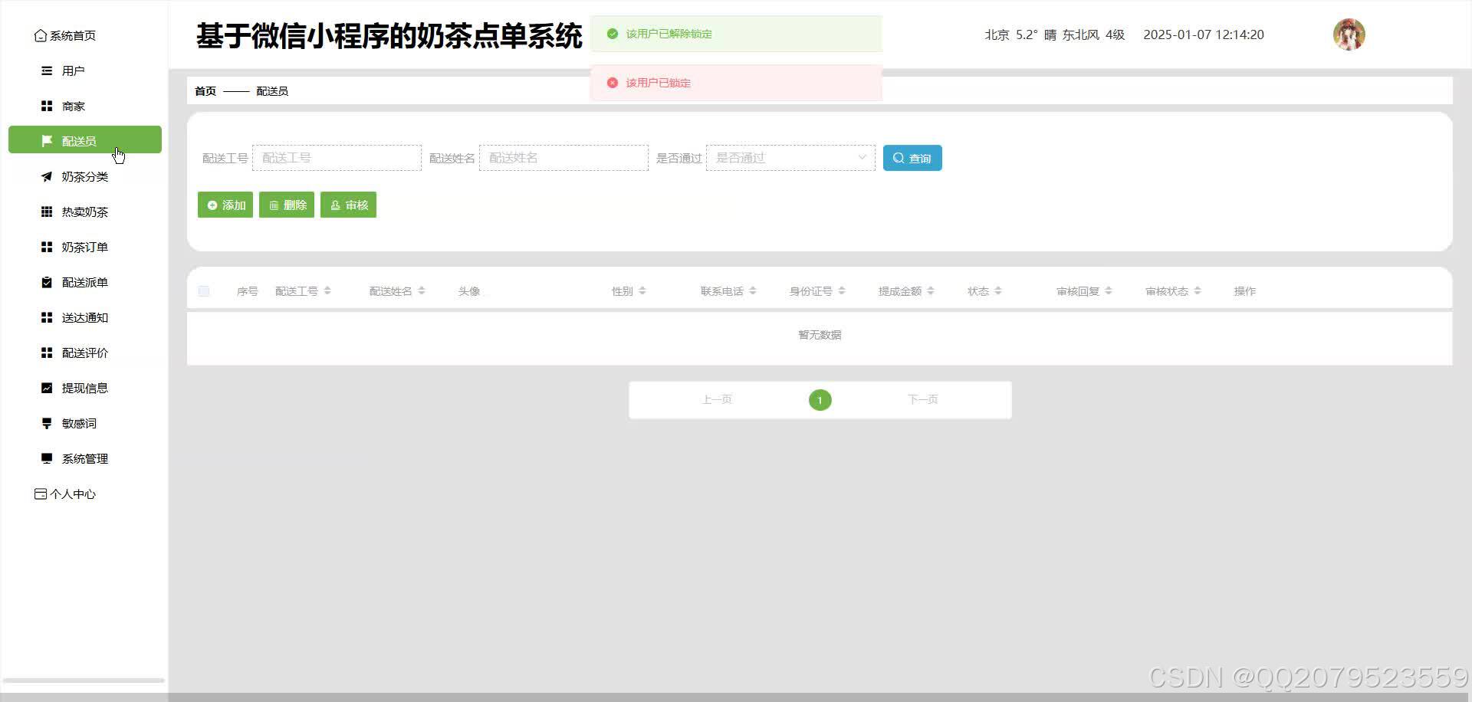The height and width of the screenshot is (702, 1472).
Task: Toggle sorting on the 提成金额 column
Action: (932, 290)
